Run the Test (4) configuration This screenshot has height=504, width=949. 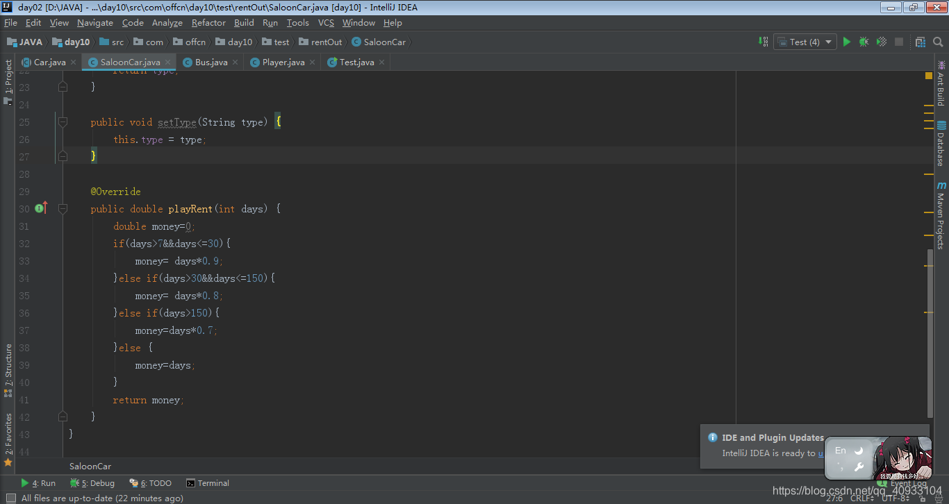(x=846, y=42)
